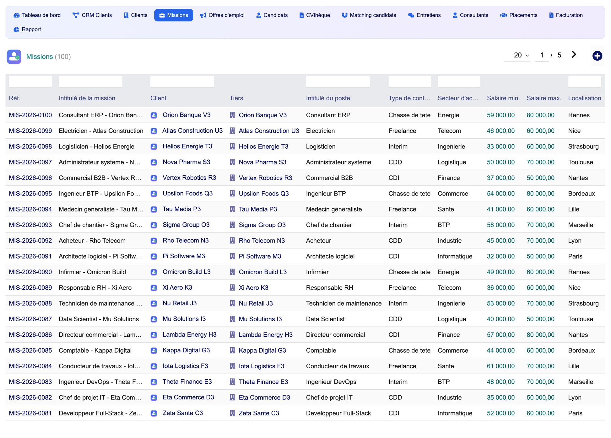611x438 pixels.
Task: Go to the Placements tab
Action: pyautogui.click(x=519, y=15)
